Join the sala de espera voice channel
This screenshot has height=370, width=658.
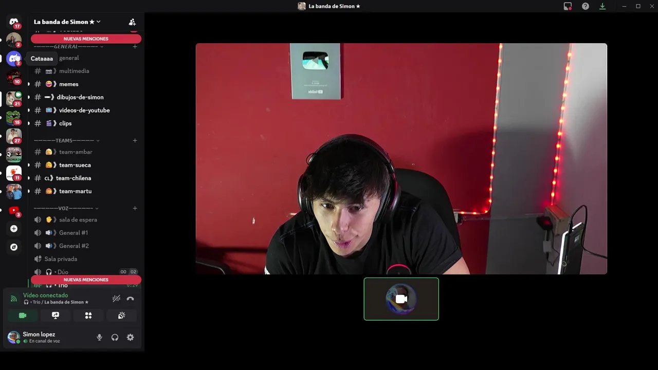(86, 220)
